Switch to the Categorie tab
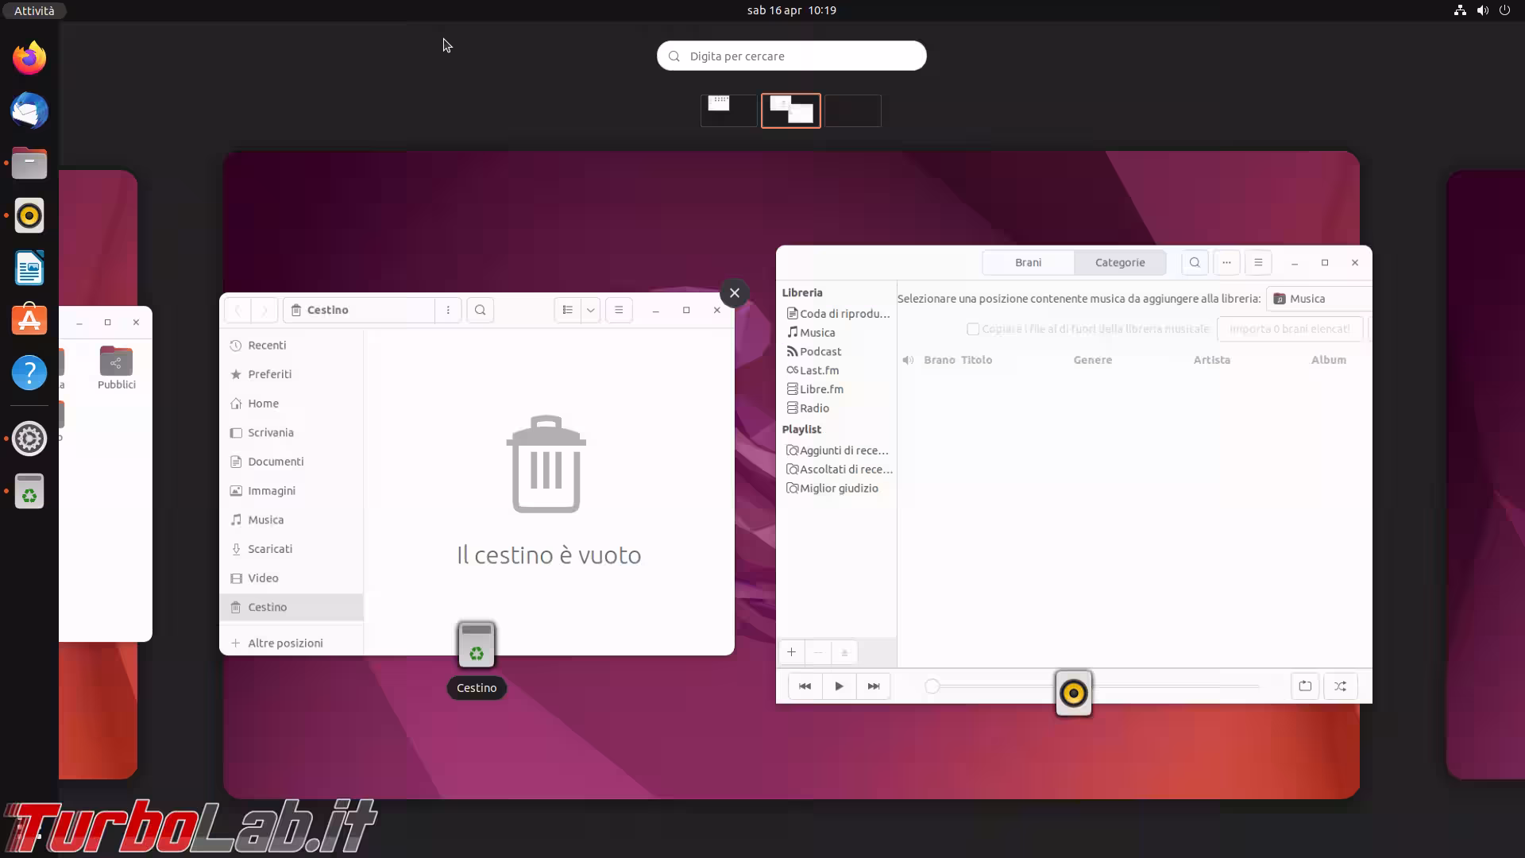1525x858 pixels. coord(1120,262)
